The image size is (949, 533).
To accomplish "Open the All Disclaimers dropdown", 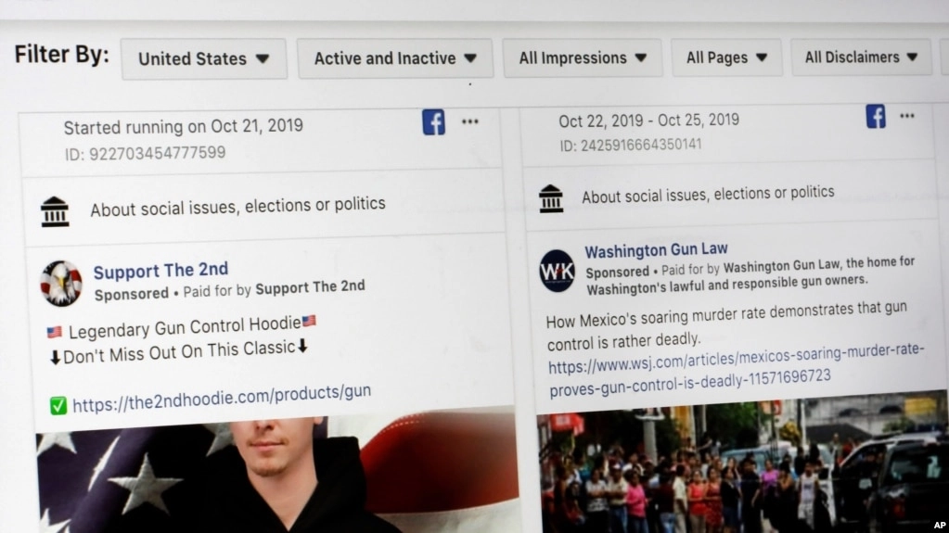I will 861,57.
